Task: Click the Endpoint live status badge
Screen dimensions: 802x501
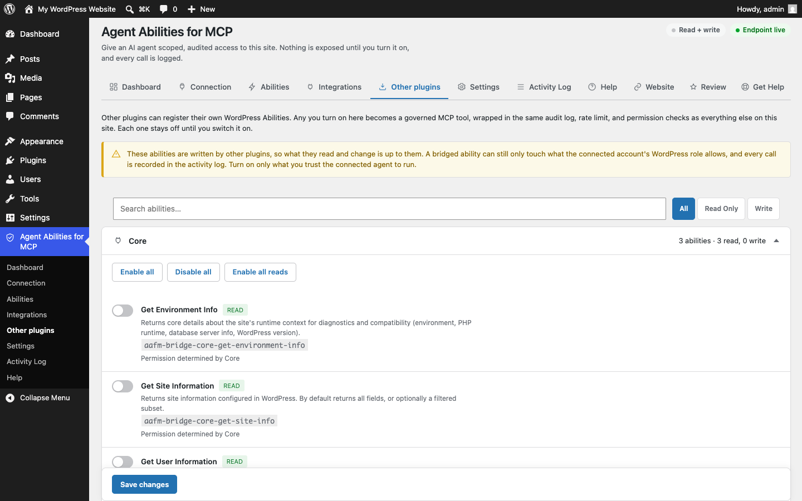Action: point(760,30)
